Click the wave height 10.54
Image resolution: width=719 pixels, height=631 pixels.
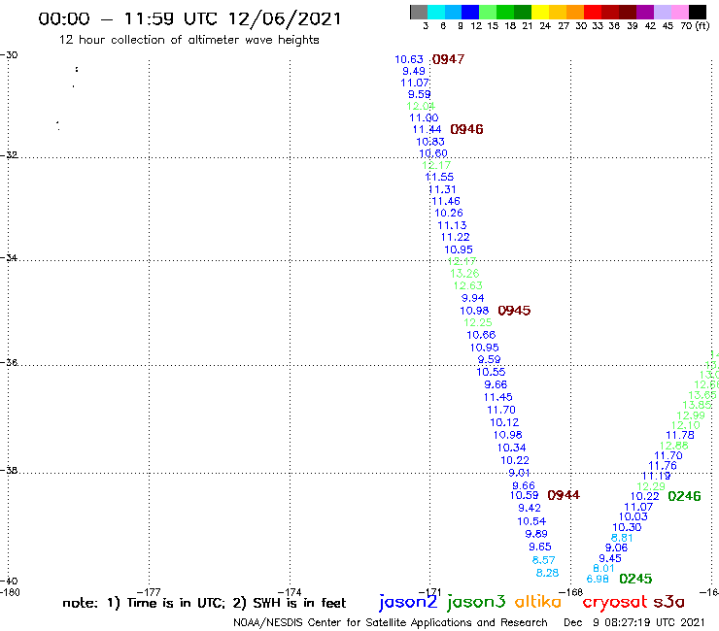pos(531,521)
